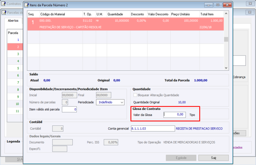
Task: Click the Parcelas window title icon
Action: click(x=4, y=12)
